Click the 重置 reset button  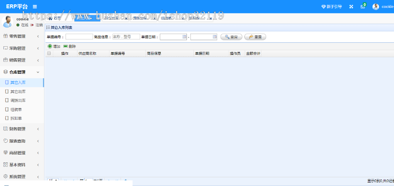(x=255, y=37)
